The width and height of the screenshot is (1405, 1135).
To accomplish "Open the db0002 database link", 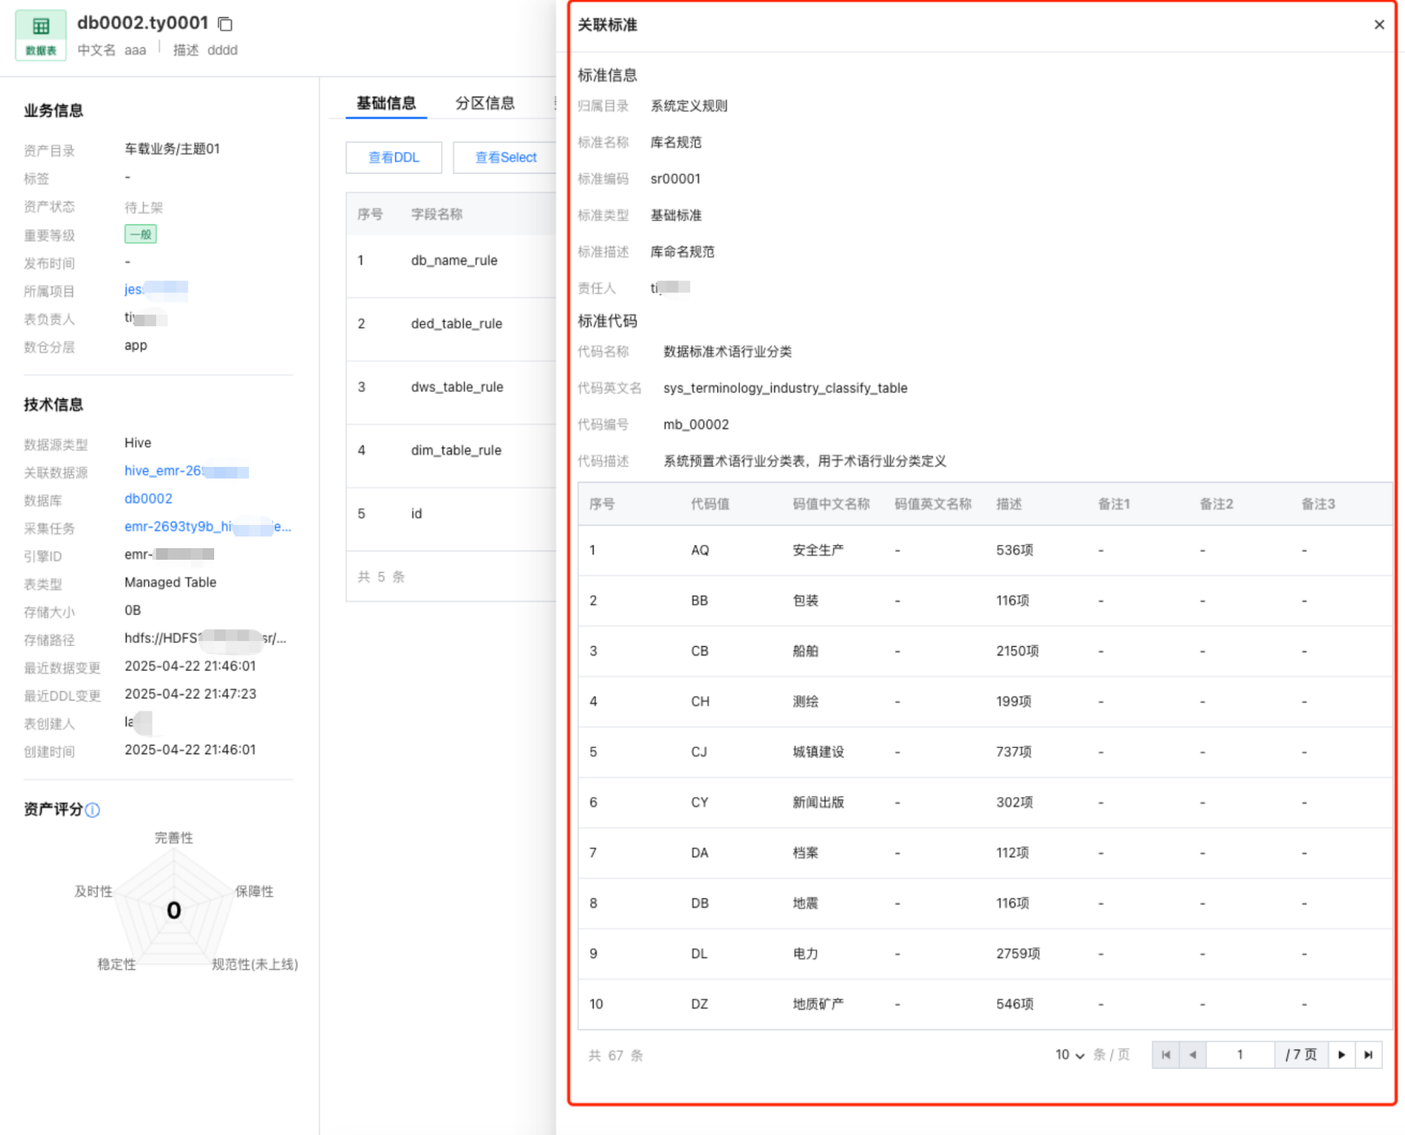I will click(x=148, y=499).
